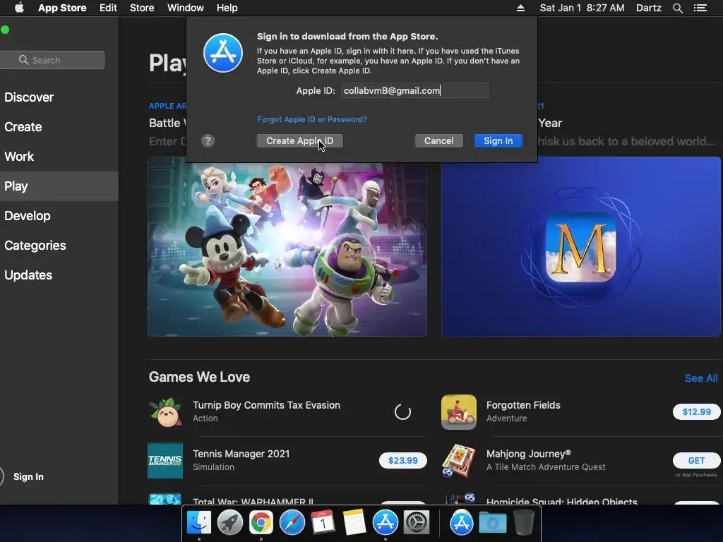Viewport: 723px width, 542px height.
Task: Open the Apple menu
Action: tap(19, 8)
